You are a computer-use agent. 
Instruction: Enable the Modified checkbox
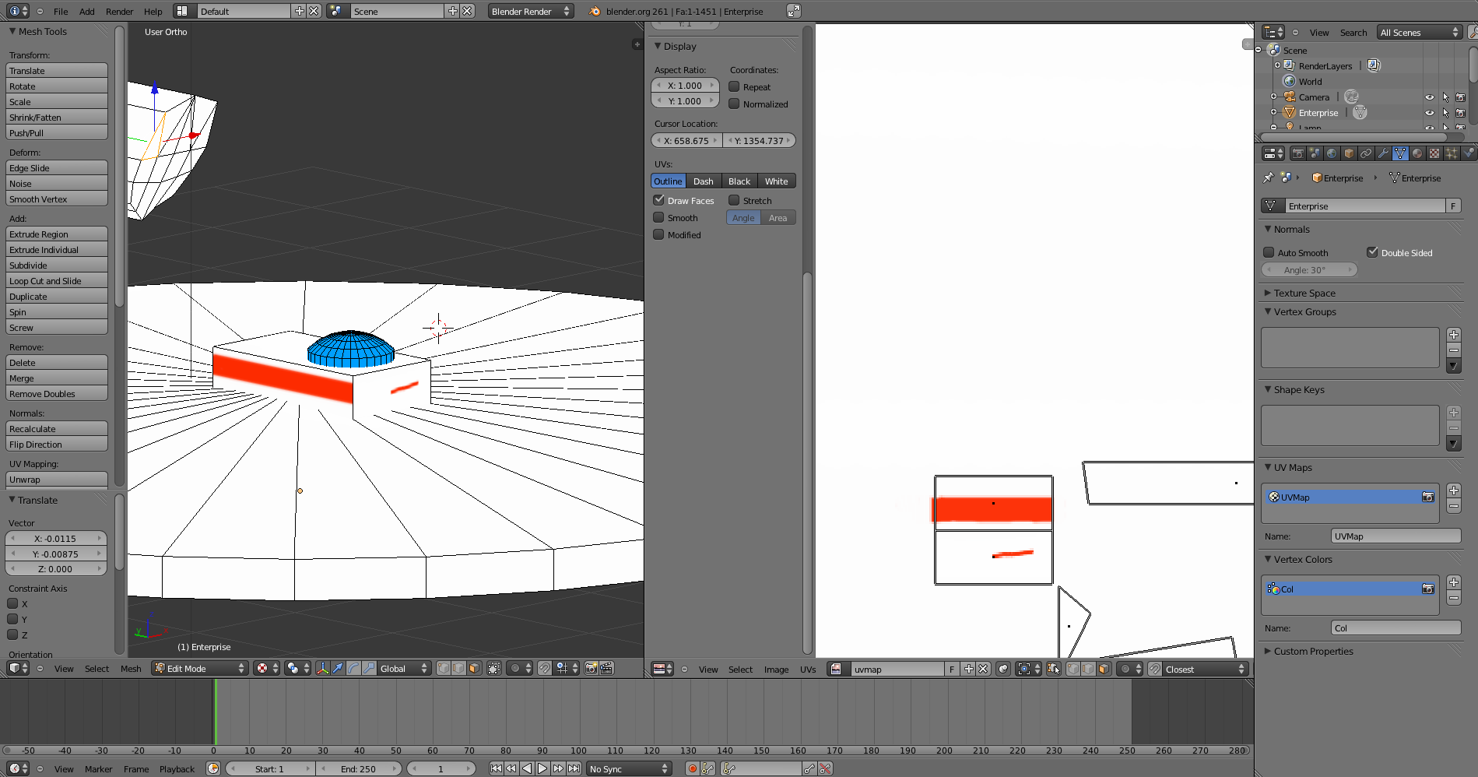(658, 234)
